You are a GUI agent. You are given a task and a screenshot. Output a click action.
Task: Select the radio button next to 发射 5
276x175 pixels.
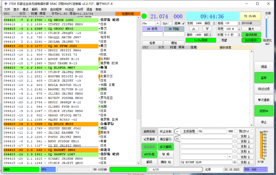(235, 157)
